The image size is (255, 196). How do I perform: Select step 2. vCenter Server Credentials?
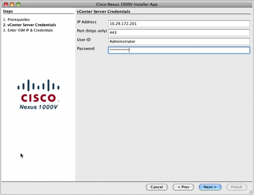coord(29,25)
